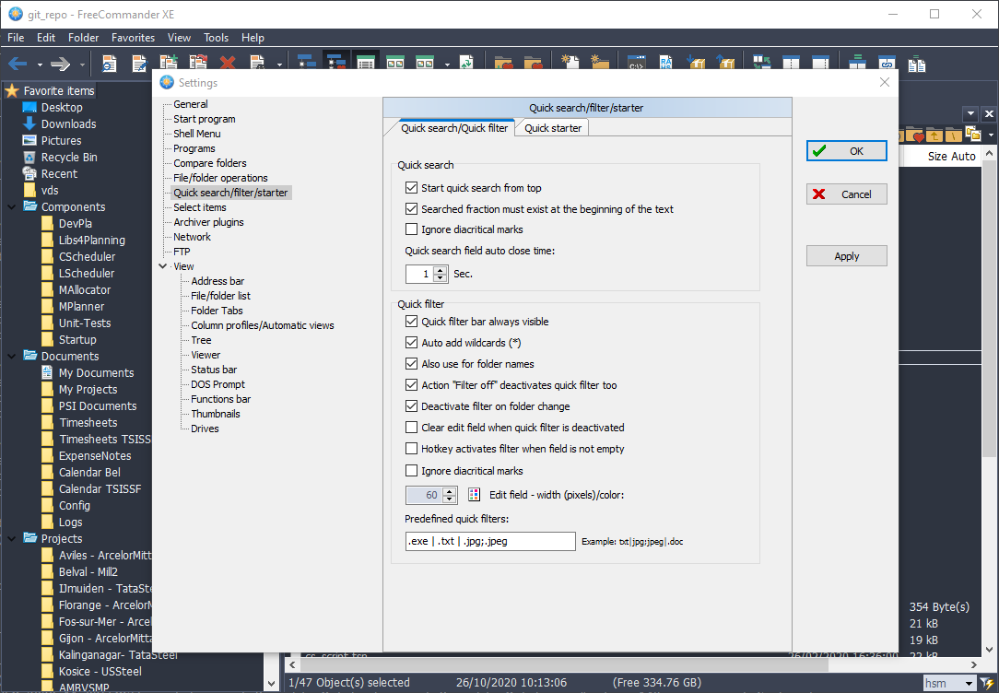Toggle Action Filter off deactivates quick filter
The image size is (999, 693).
coord(412,384)
